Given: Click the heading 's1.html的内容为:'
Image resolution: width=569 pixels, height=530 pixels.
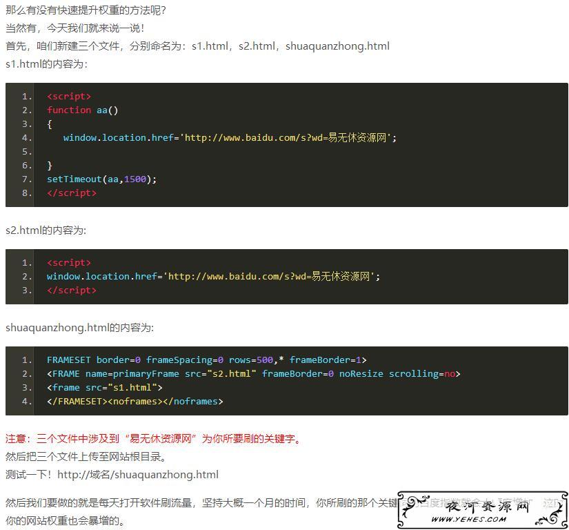Looking at the screenshot, I should 46,64.
